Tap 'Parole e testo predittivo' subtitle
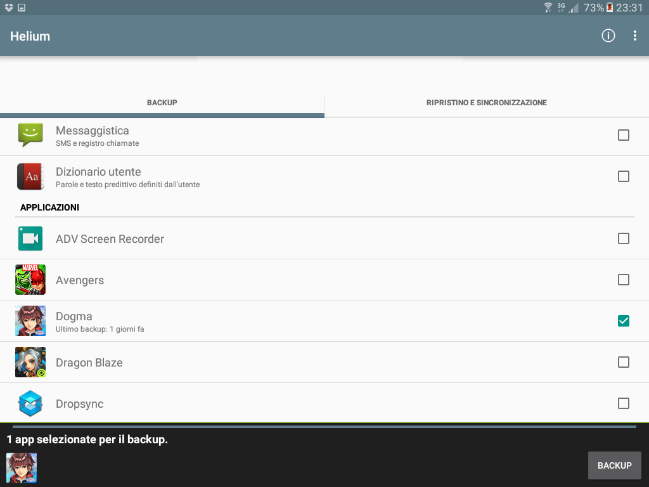Viewport: 649px width, 487px height. 128,185
